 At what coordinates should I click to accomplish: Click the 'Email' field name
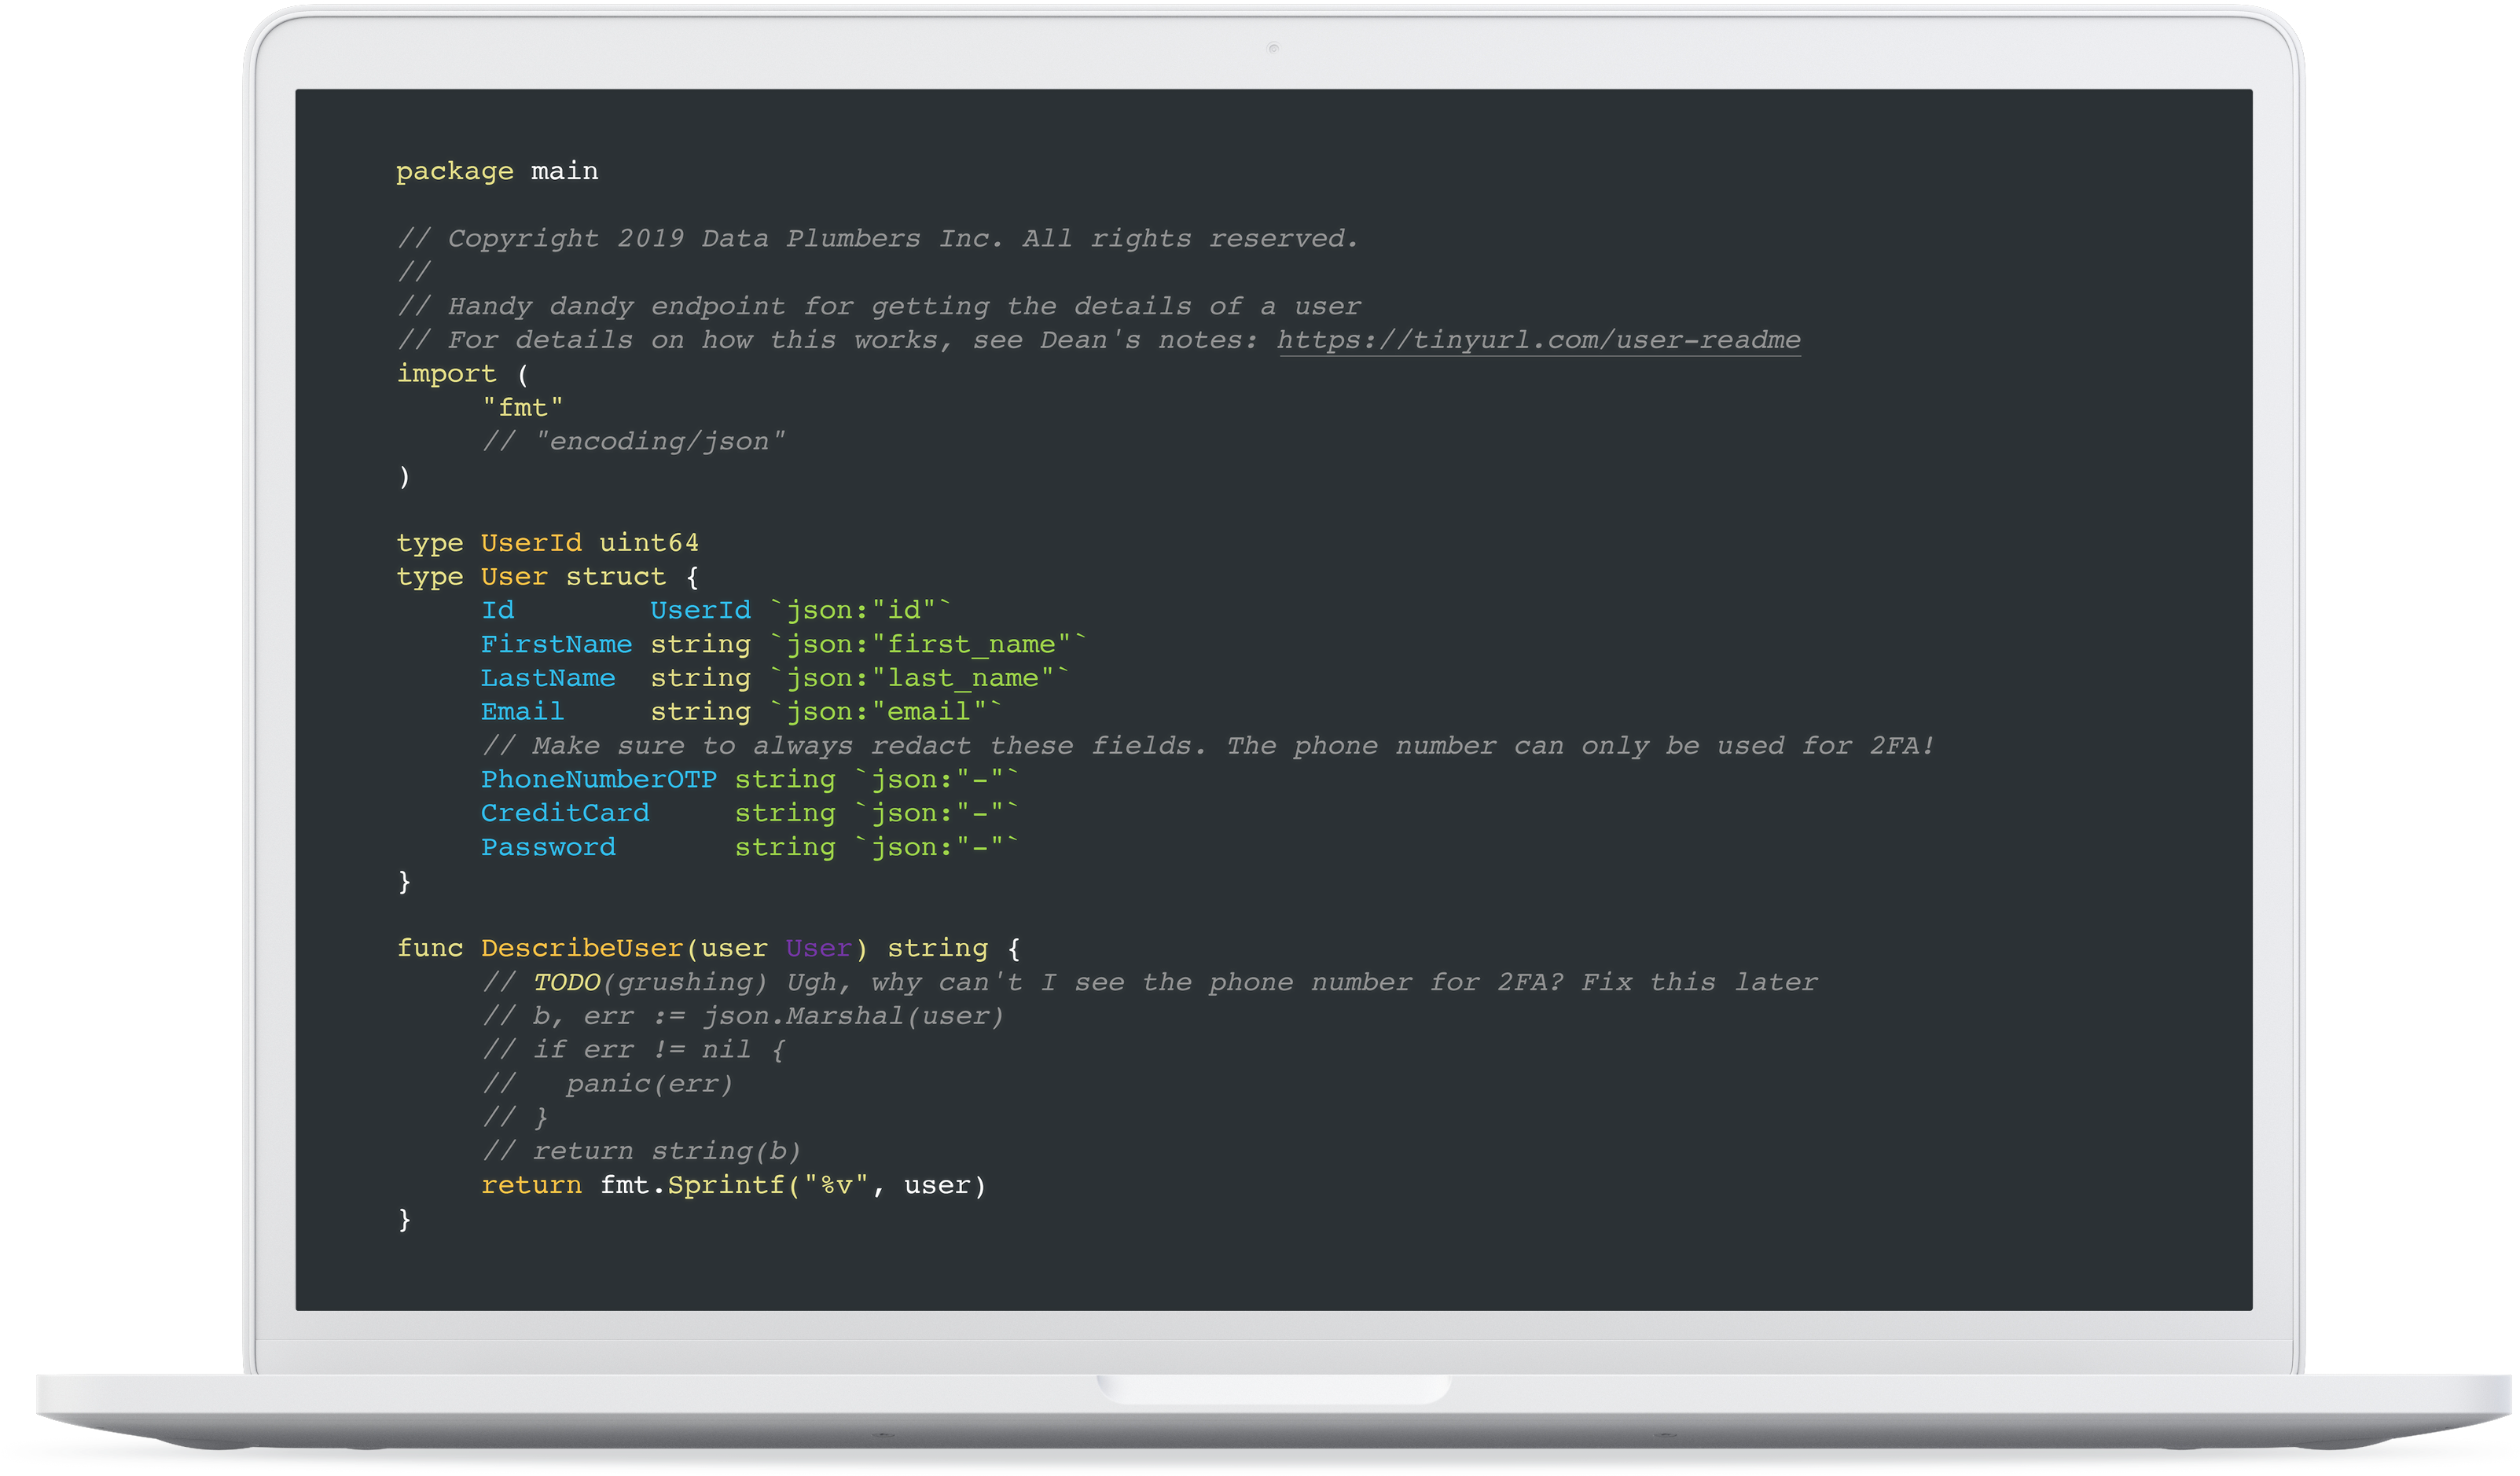click(523, 711)
